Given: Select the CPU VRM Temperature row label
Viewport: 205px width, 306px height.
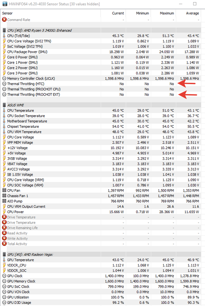Looking at the screenshot, I should (x=24, y=132).
